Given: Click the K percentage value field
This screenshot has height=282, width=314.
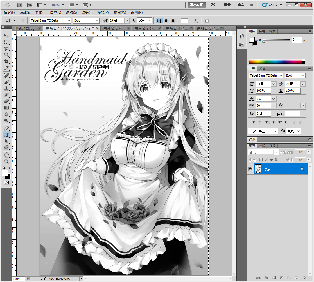Looking at the screenshot, I should coord(296,40).
